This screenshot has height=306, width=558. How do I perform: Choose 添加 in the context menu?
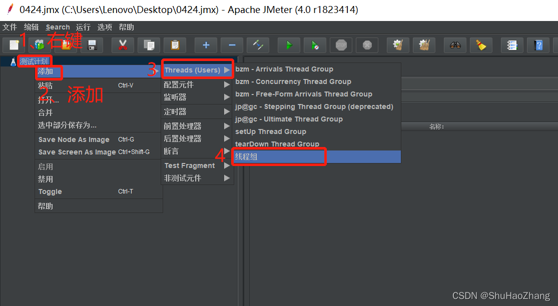[99, 71]
